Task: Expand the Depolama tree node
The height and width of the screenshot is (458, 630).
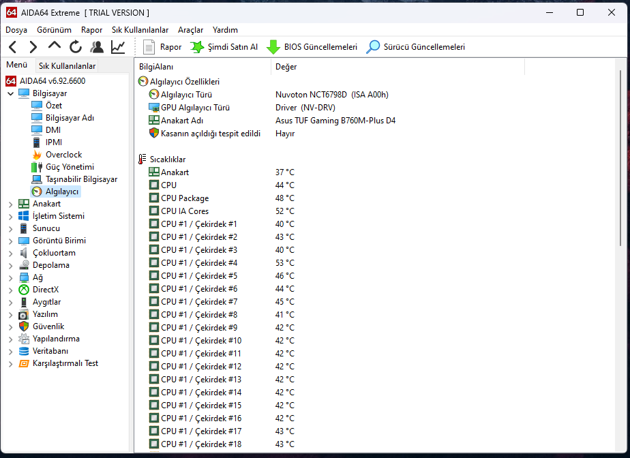Action: click(x=10, y=266)
